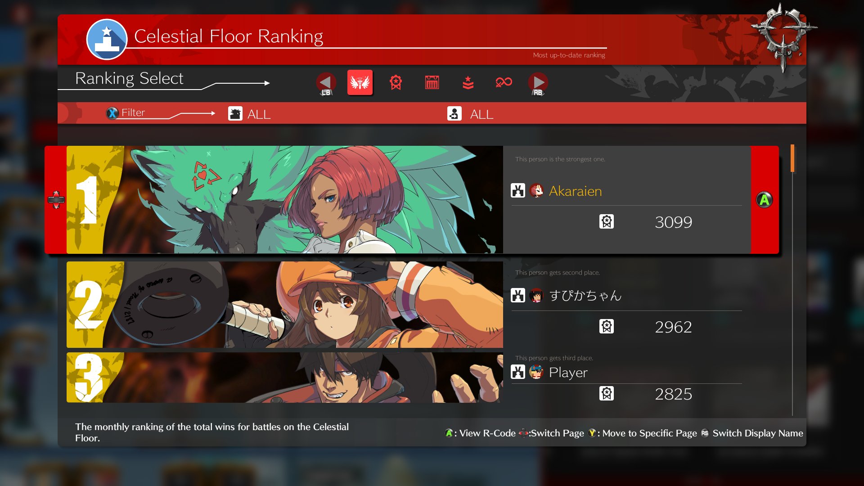Click the player filter person icon
Screen dimensions: 864x486
coord(454,113)
